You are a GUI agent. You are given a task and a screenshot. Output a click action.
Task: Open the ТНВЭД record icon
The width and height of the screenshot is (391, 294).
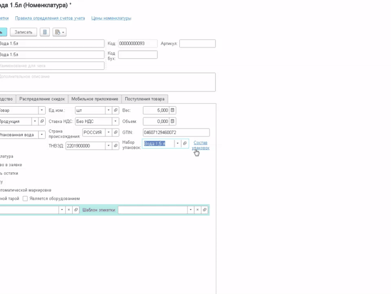(x=116, y=146)
